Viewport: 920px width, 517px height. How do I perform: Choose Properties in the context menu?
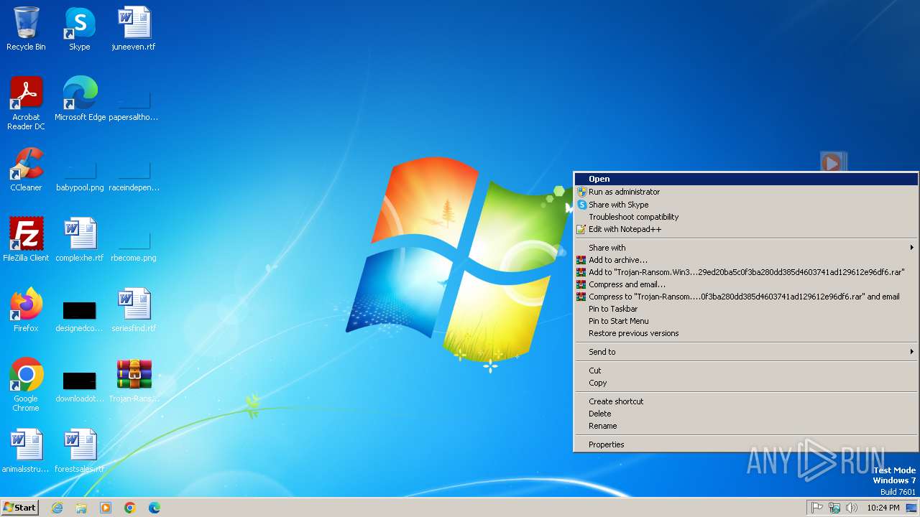(x=745, y=444)
